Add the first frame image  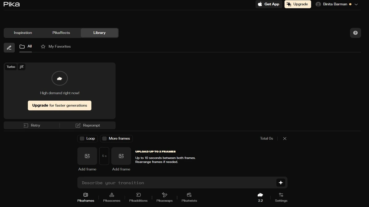(87, 156)
